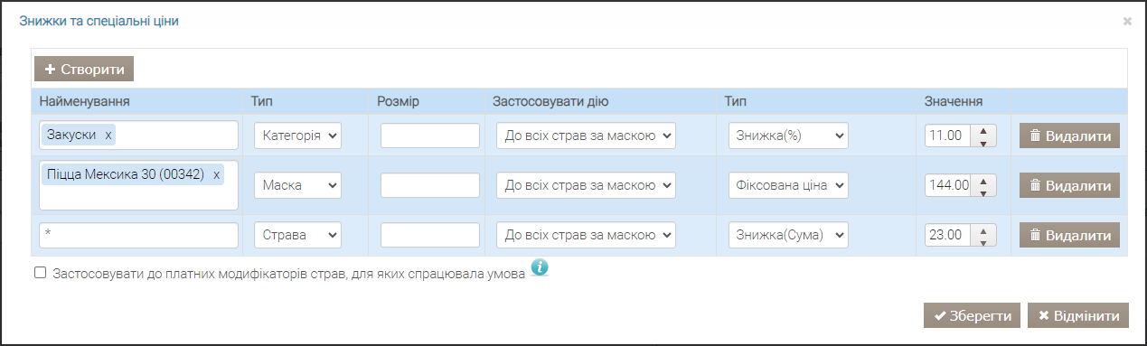Click the Створити button
Screen dimensions: 1147x346
coord(84,69)
